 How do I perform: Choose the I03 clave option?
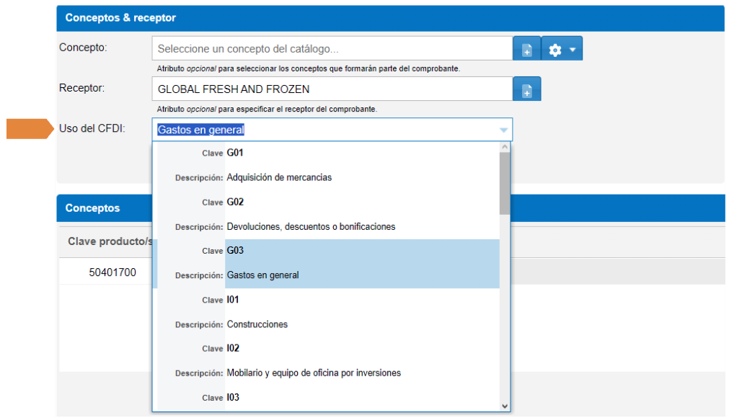point(324,397)
